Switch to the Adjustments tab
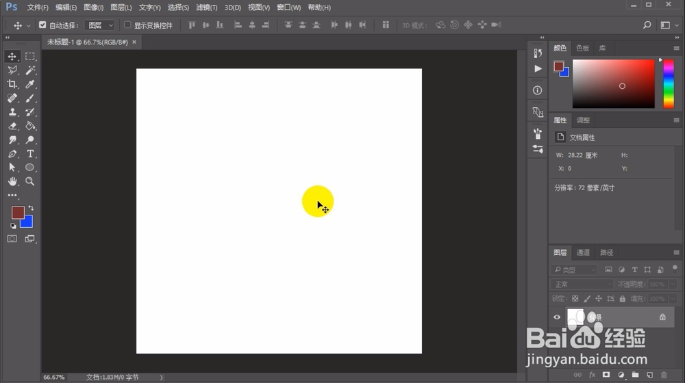685x383 pixels. coord(583,120)
